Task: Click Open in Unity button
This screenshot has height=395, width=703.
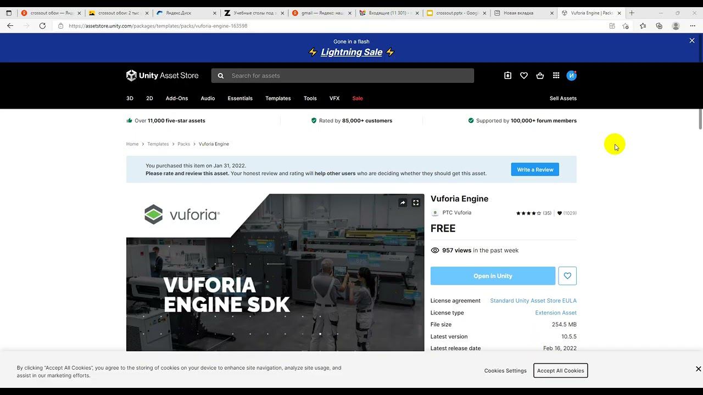Action: [x=493, y=276]
